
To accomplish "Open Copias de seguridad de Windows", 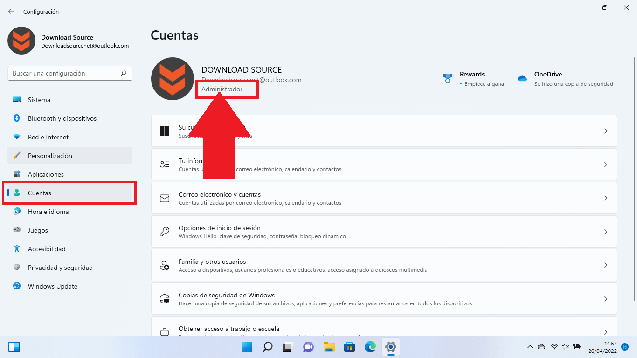I will coord(384,299).
